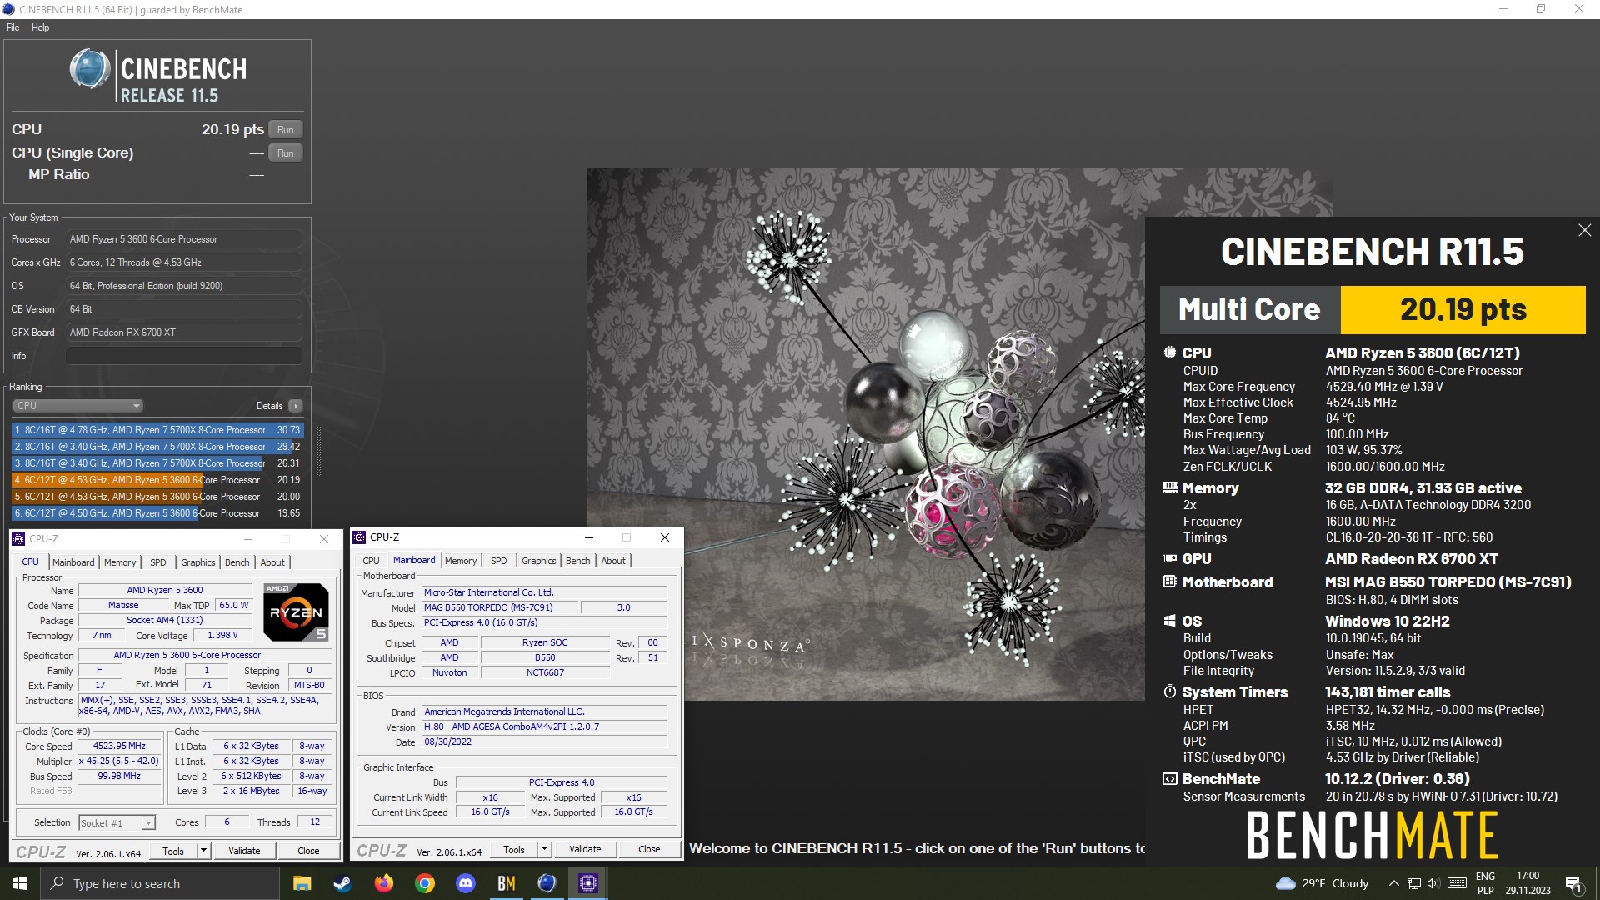Click the rendered scene image
The width and height of the screenshot is (1600, 900).
tap(865, 433)
